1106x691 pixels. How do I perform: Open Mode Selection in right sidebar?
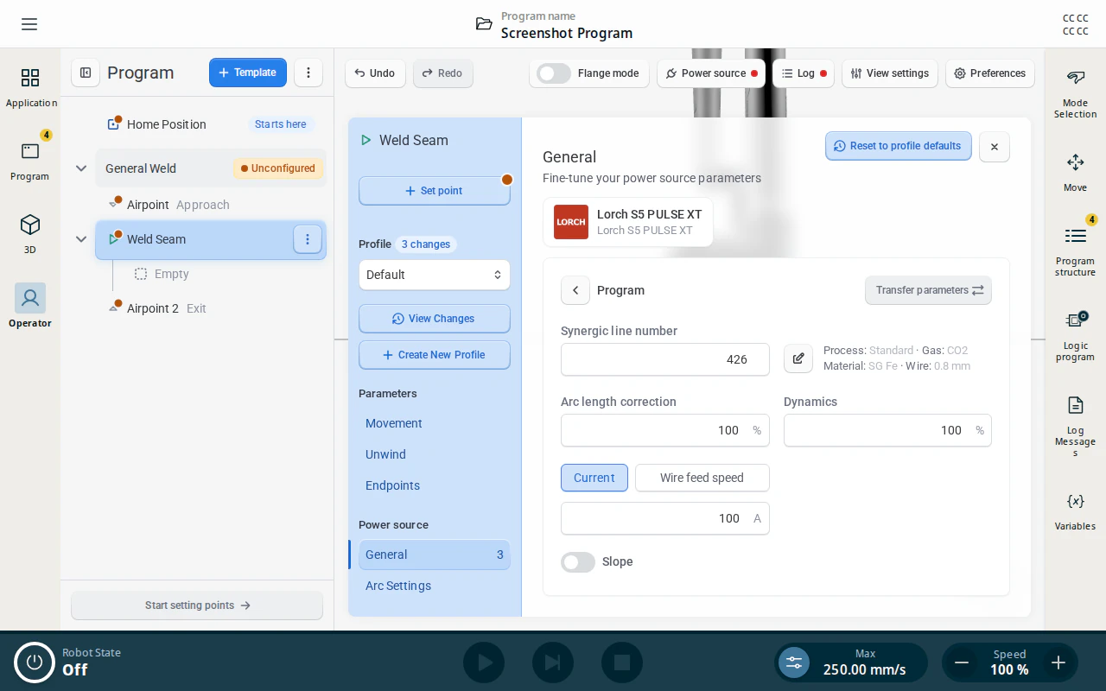click(1075, 94)
